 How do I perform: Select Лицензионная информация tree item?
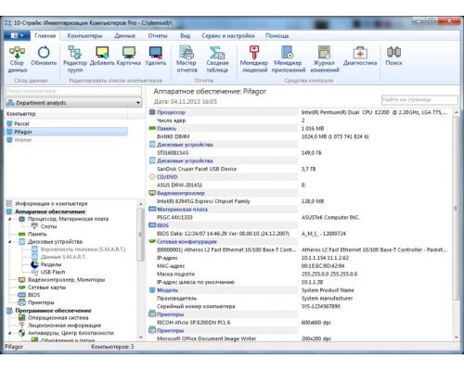tap(64, 326)
